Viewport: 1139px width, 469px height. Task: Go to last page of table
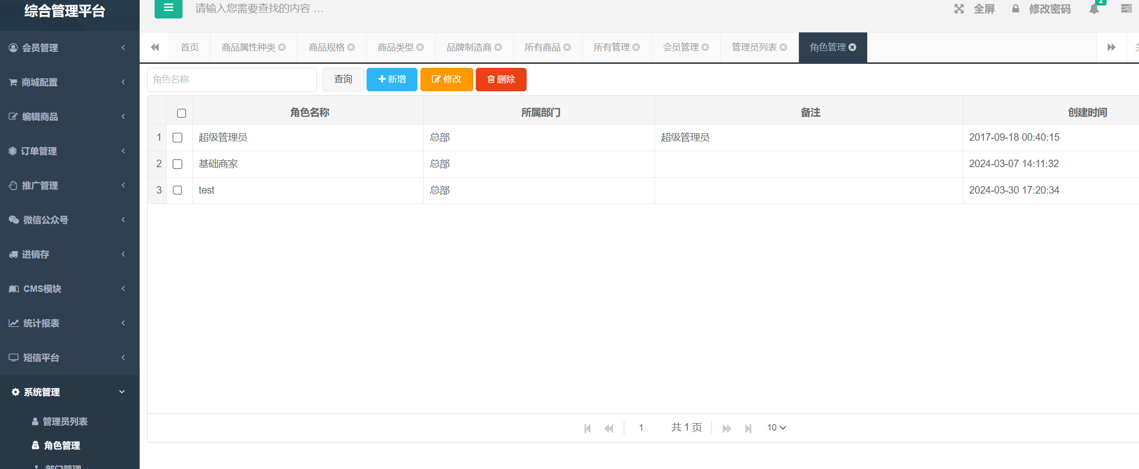(748, 428)
